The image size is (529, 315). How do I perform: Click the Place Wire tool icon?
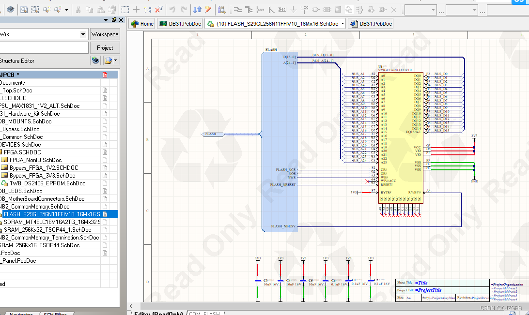tap(237, 9)
